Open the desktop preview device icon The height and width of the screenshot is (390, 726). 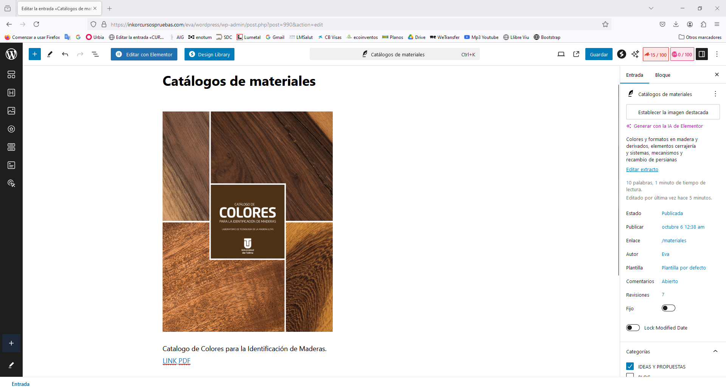pos(561,54)
